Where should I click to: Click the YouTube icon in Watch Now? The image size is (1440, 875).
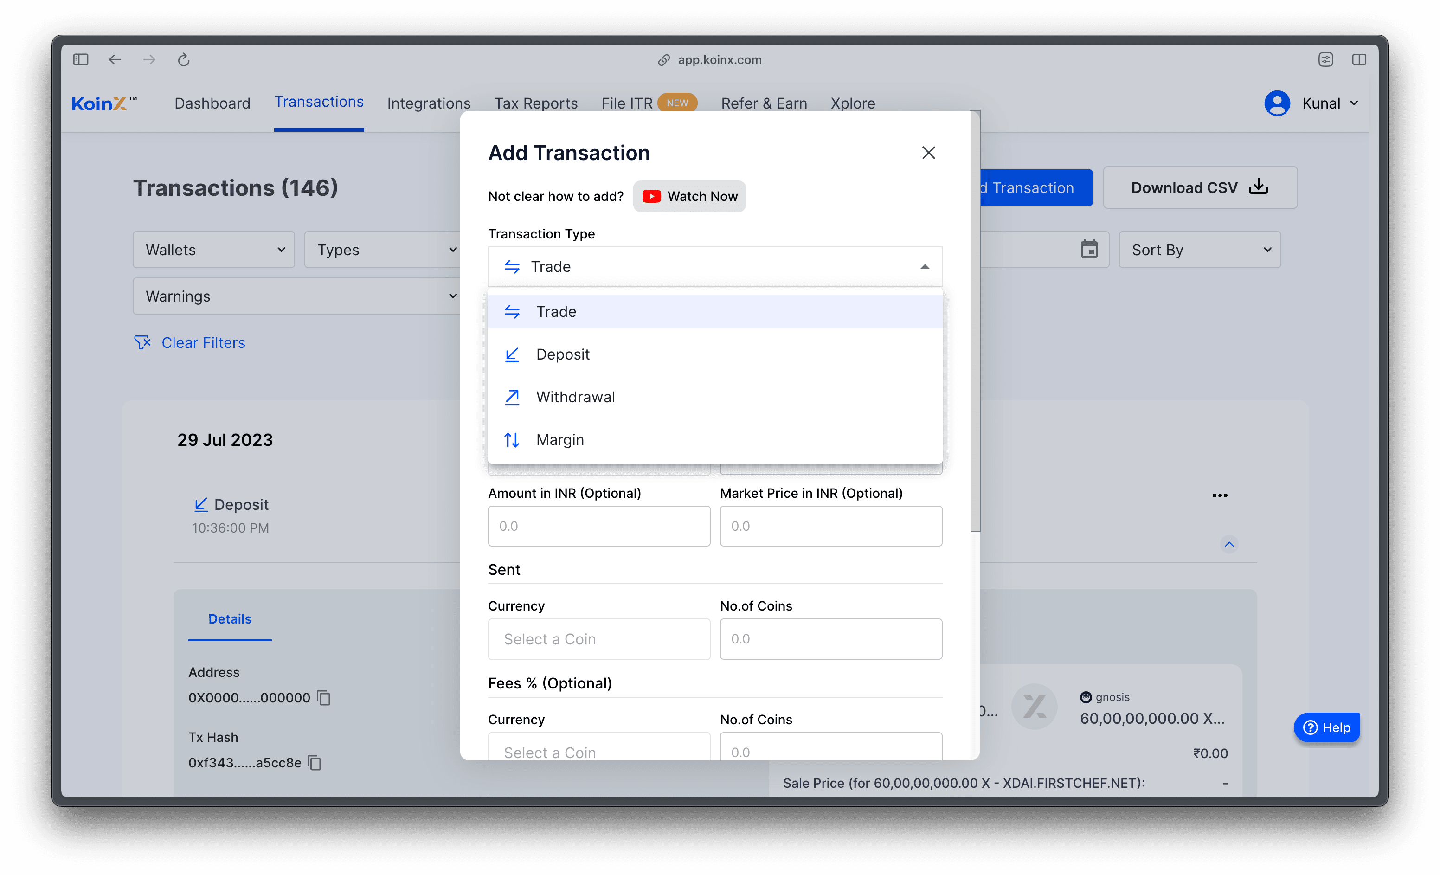point(651,196)
